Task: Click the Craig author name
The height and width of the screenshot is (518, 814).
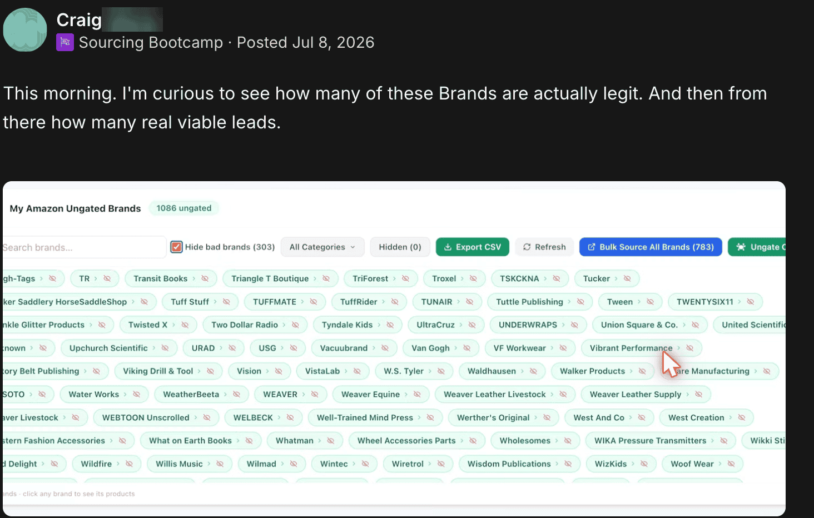Action: 79,20
